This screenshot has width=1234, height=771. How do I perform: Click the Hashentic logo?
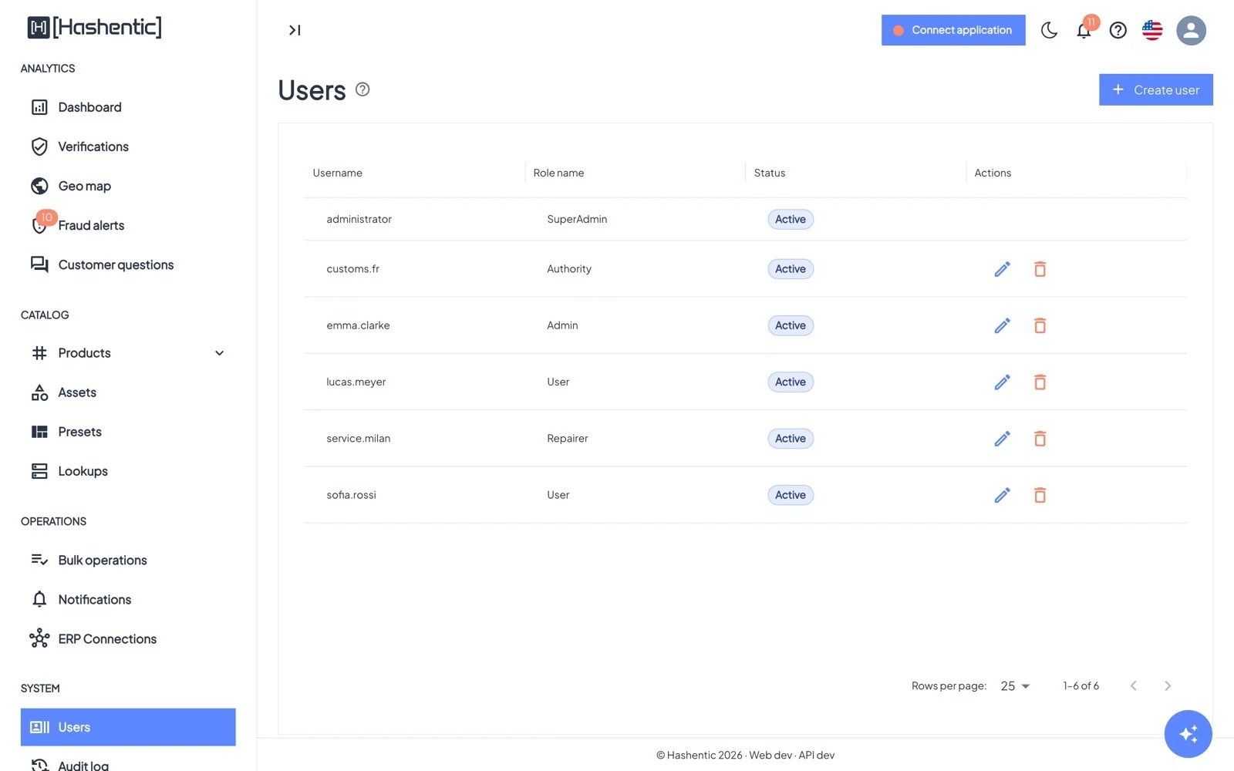point(95,27)
